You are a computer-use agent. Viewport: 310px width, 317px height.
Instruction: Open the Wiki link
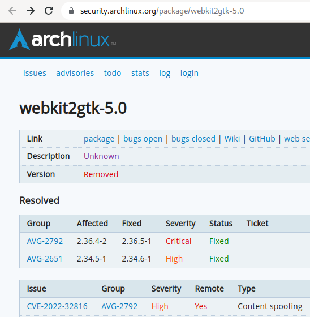point(232,139)
